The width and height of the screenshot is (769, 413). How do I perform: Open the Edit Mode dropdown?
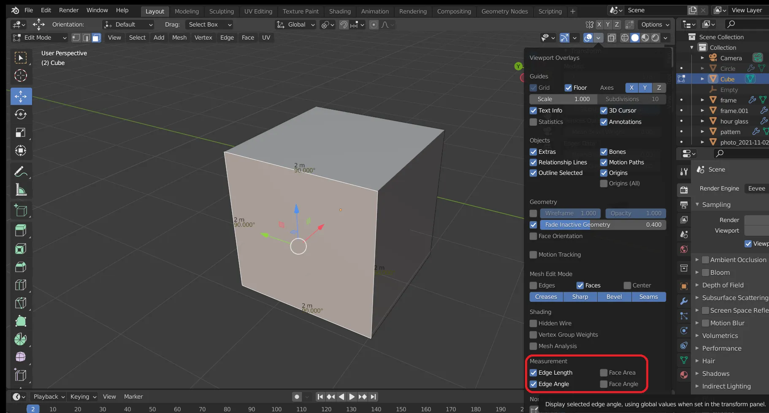(x=40, y=38)
